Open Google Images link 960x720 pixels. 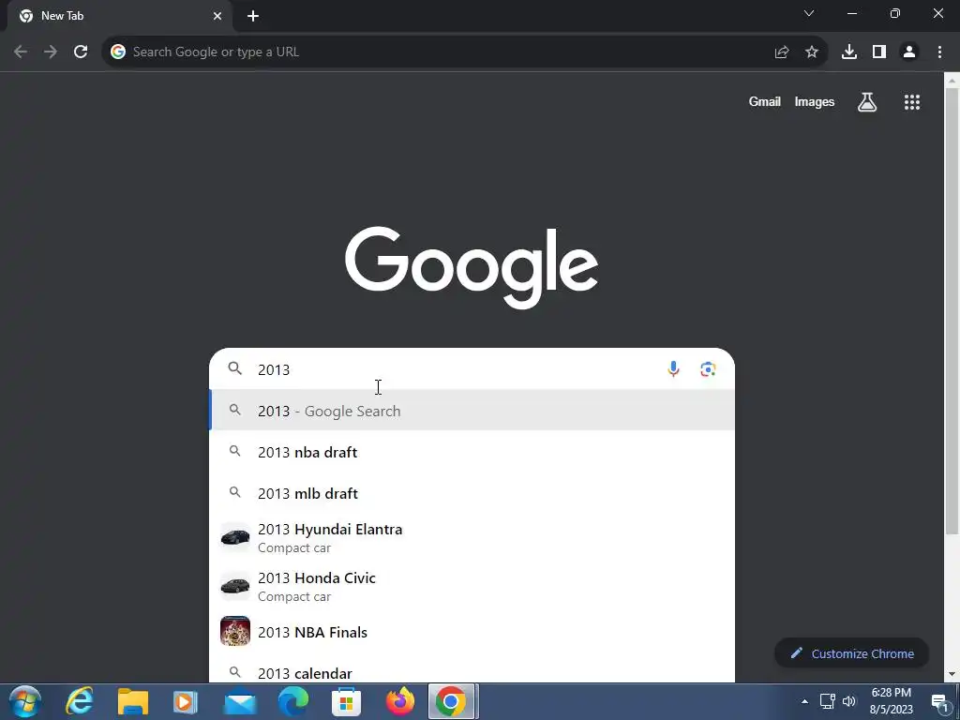[815, 102]
